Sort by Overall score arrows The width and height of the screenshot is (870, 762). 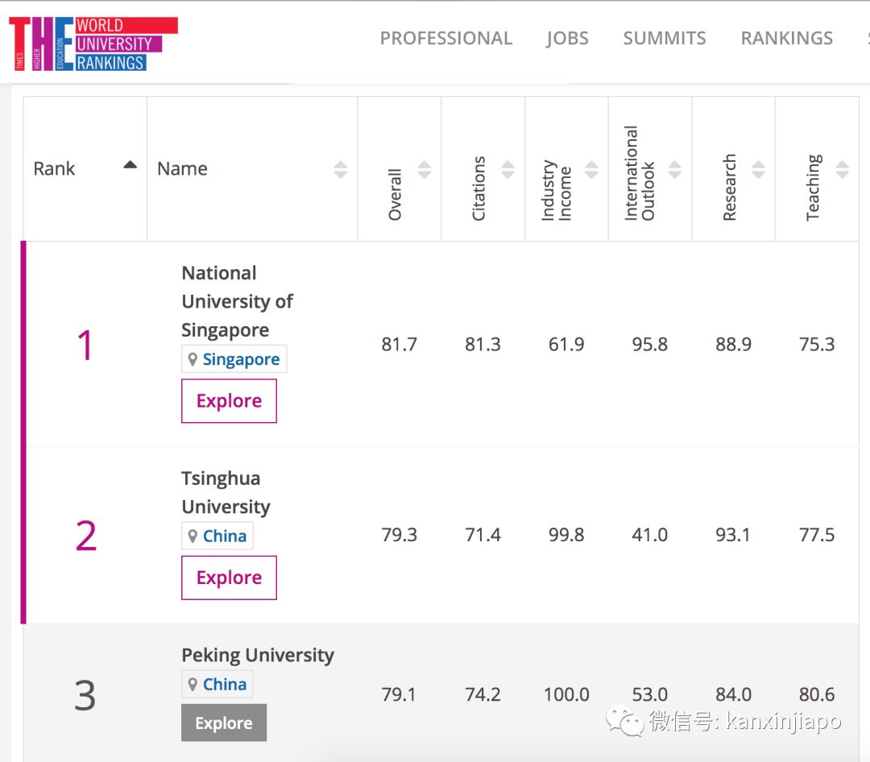pyautogui.click(x=425, y=169)
